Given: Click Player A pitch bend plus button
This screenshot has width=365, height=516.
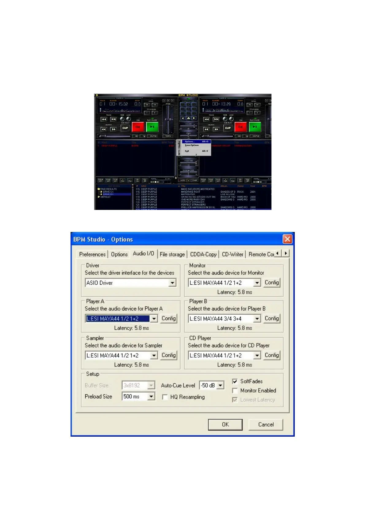Looking at the screenshot, I should [155, 113].
